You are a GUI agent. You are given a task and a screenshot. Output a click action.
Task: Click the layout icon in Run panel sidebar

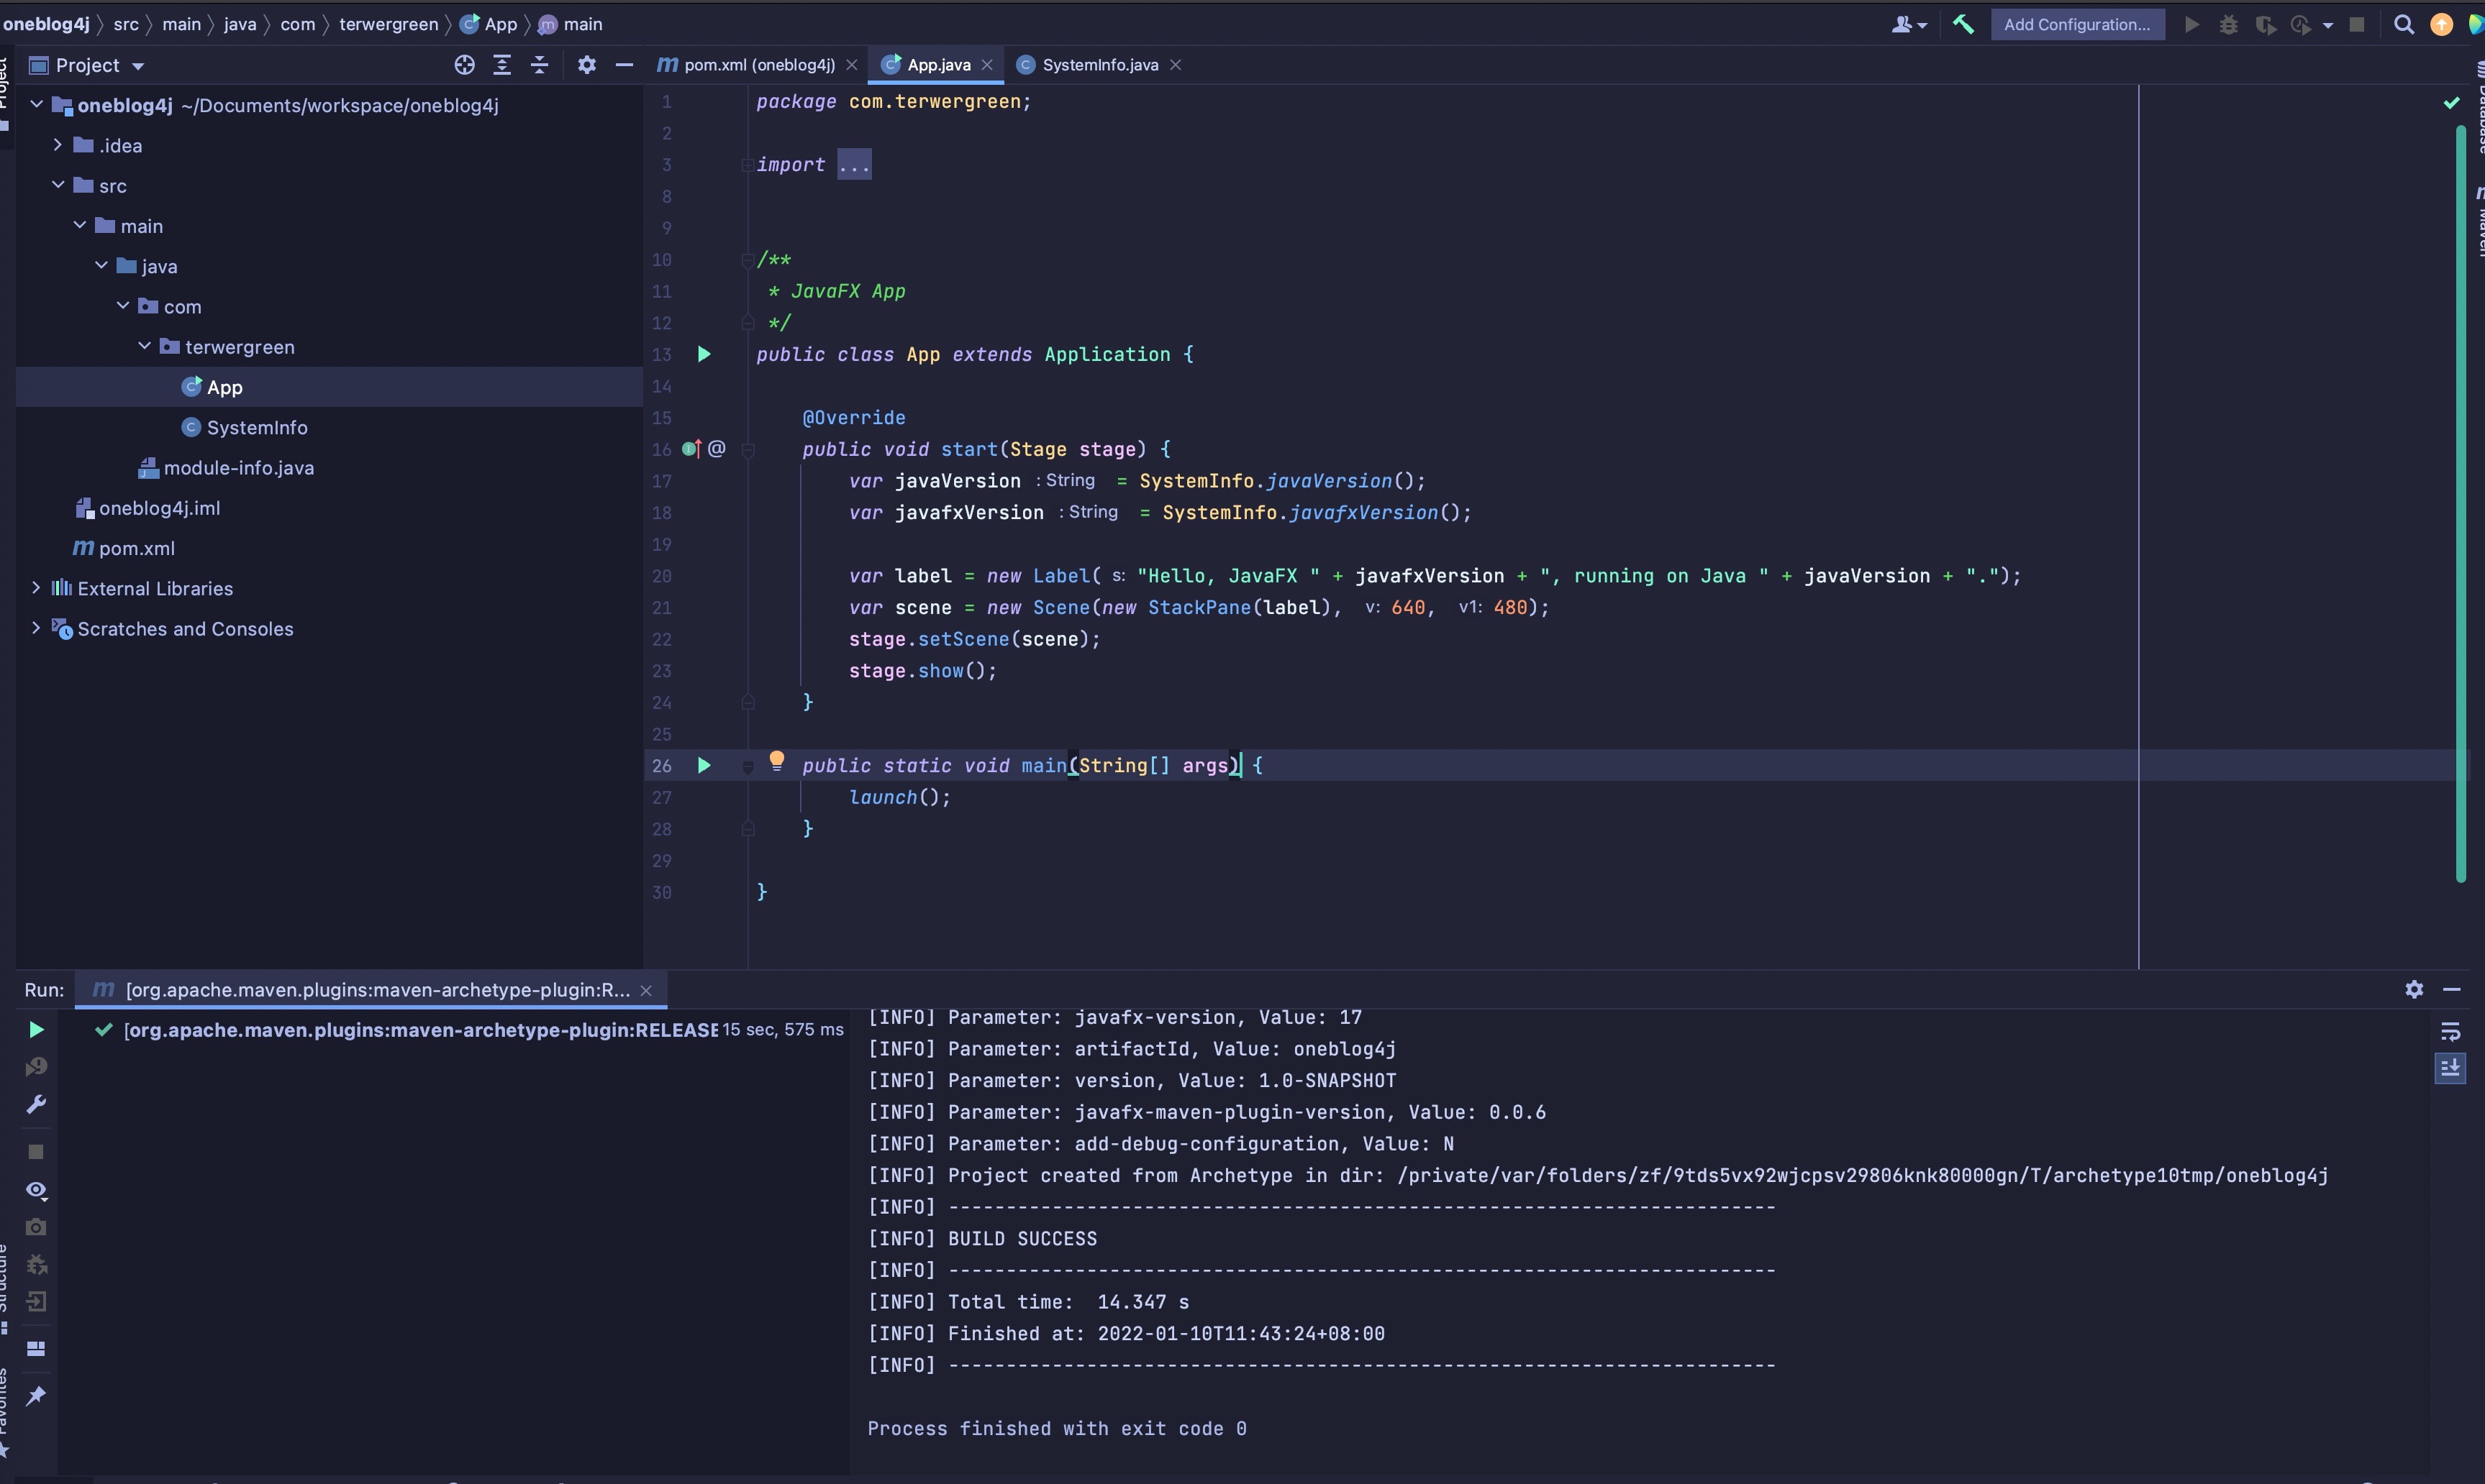pyautogui.click(x=36, y=1349)
